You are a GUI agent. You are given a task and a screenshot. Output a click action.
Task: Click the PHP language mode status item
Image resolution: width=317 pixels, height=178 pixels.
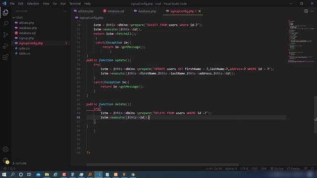[264, 169]
